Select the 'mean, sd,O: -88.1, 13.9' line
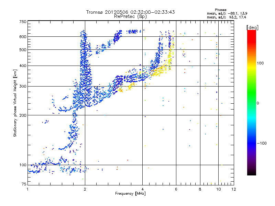This screenshot has width=275, height=206. pos(227,13)
